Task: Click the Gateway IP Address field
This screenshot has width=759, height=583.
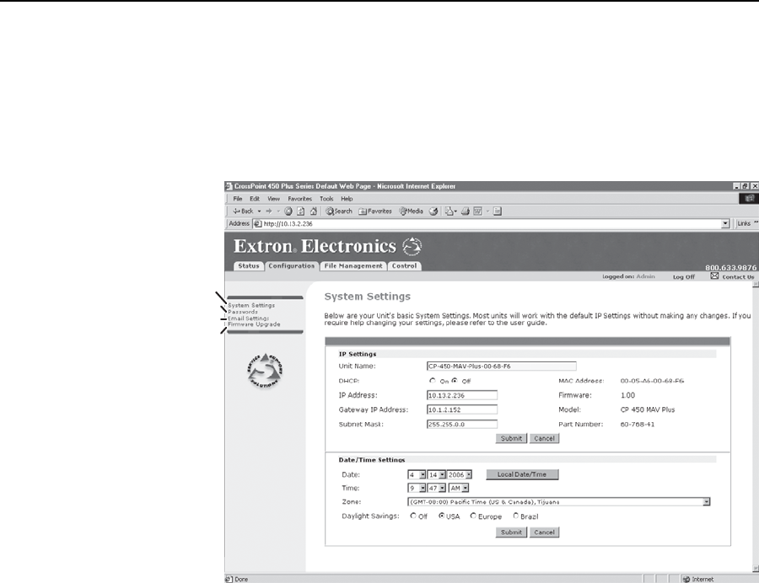Action: (x=462, y=410)
